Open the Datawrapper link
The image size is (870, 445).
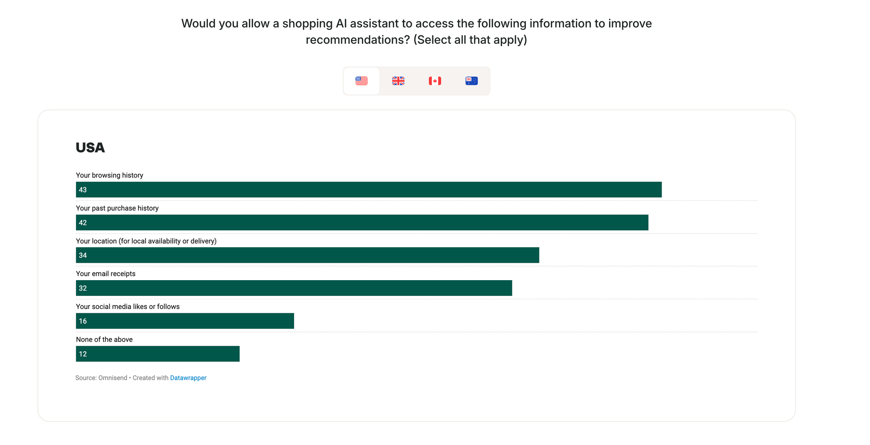(188, 378)
